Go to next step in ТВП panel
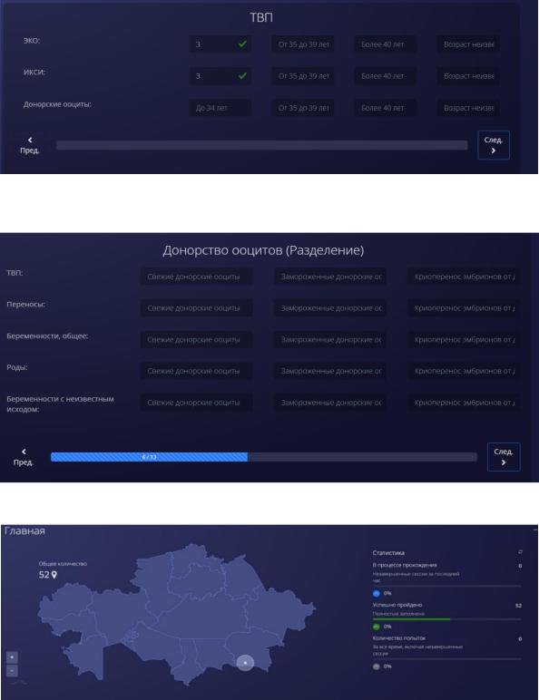 (x=494, y=145)
